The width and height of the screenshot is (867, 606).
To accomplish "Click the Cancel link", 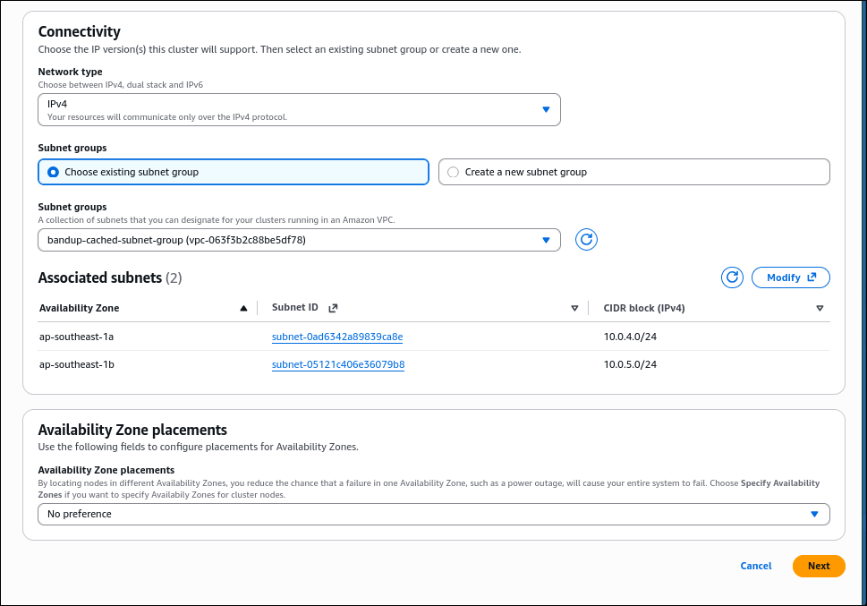I will click(x=755, y=566).
